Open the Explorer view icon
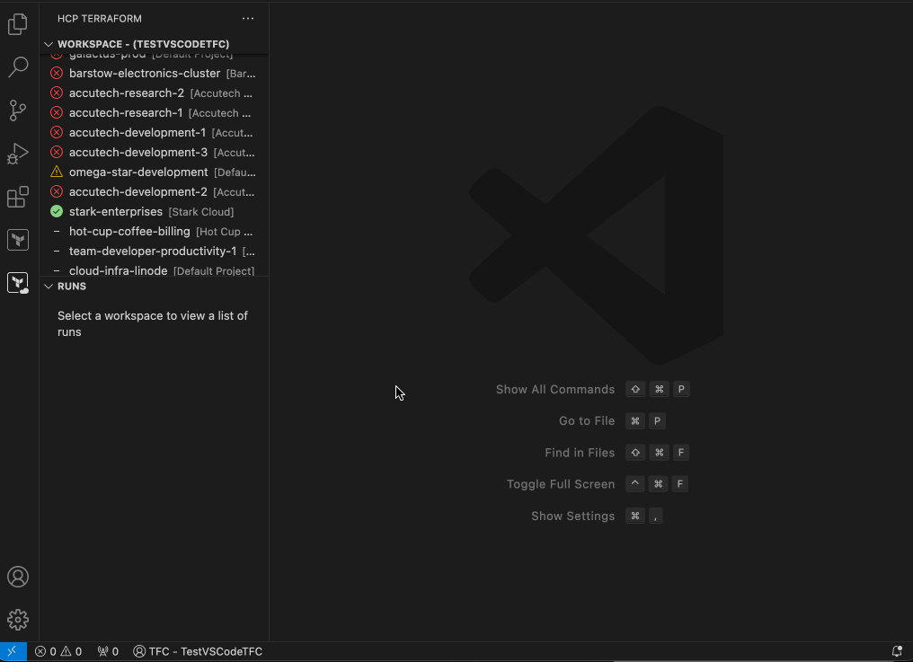 coord(18,24)
